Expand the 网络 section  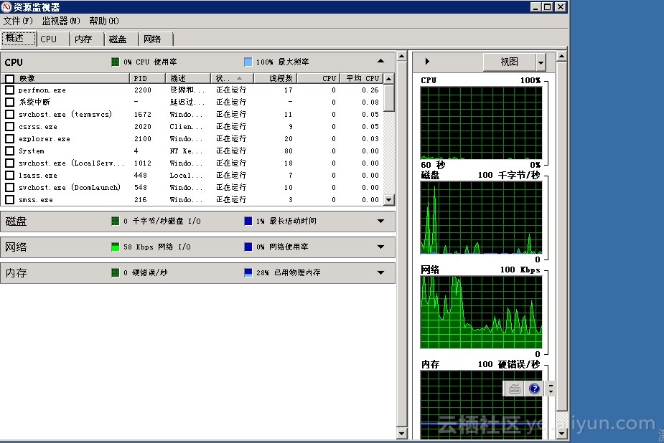pos(380,247)
